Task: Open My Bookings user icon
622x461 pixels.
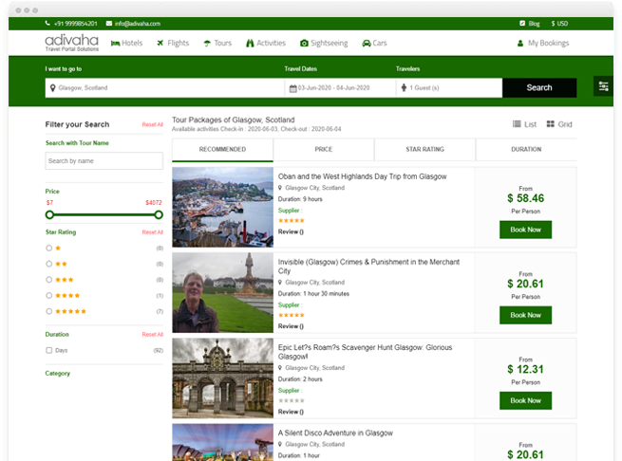Action: click(x=520, y=44)
